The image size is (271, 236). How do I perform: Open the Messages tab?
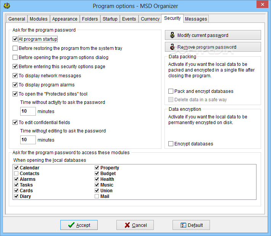(196, 19)
